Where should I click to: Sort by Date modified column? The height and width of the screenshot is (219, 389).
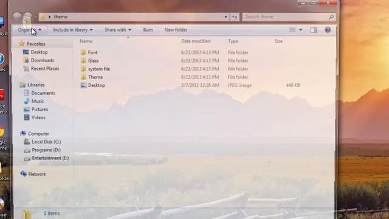[196, 41]
